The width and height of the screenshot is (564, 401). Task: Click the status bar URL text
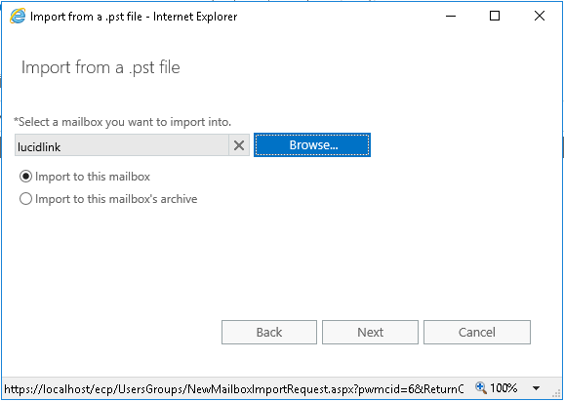[234, 389]
